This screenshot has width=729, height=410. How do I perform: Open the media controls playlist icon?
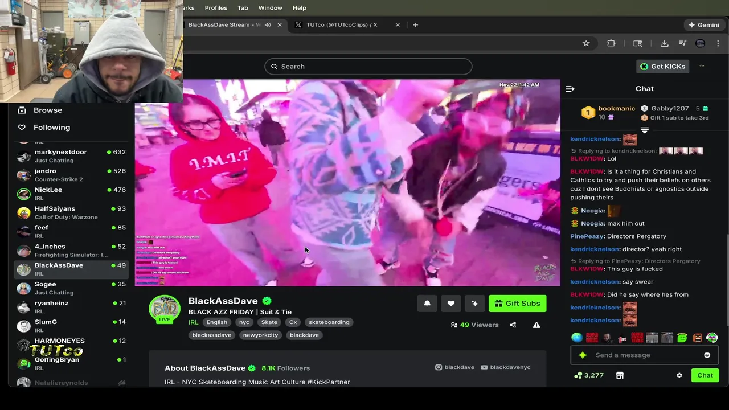coord(682,43)
